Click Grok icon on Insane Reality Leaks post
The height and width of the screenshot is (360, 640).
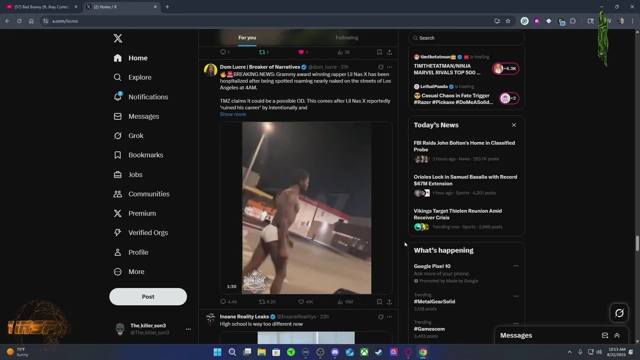pyautogui.click(x=380, y=316)
